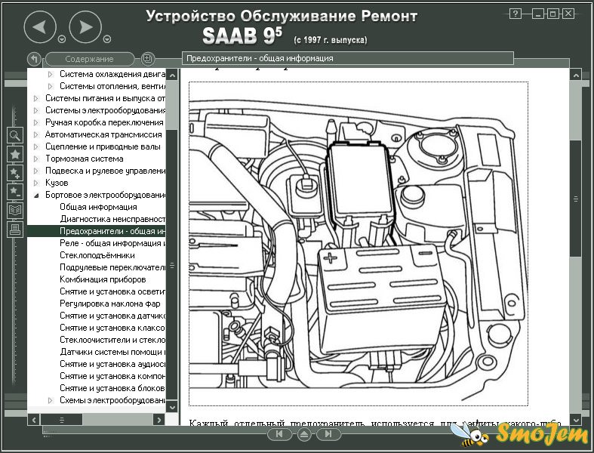Click the page title Предохранители - общая информация
The height and width of the screenshot is (453, 594).
pyautogui.click(x=260, y=58)
